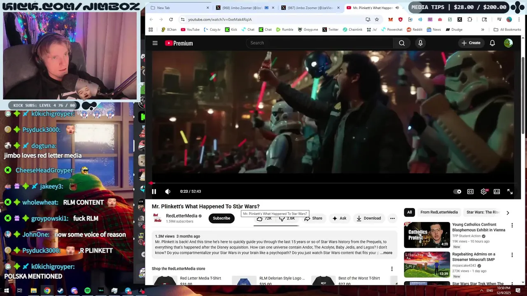Like the video with 72K likes
The image size is (527, 296).
(264, 218)
